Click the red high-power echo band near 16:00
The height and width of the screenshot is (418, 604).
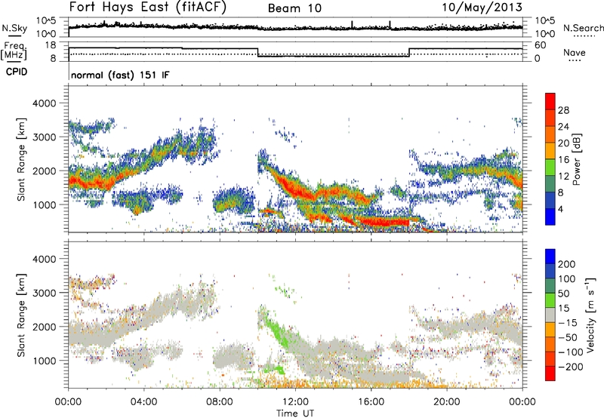coord(381,223)
